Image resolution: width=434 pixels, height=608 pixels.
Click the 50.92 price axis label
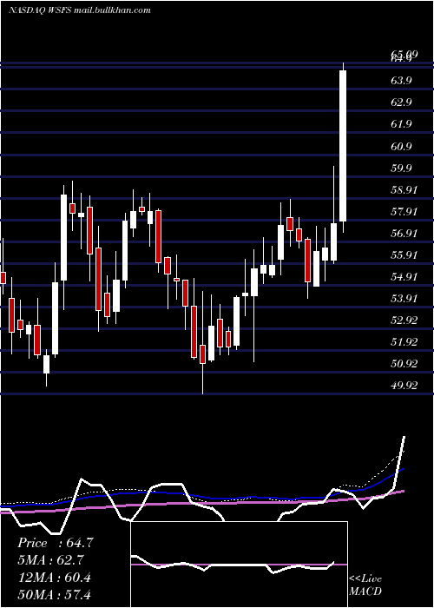pos(405,364)
